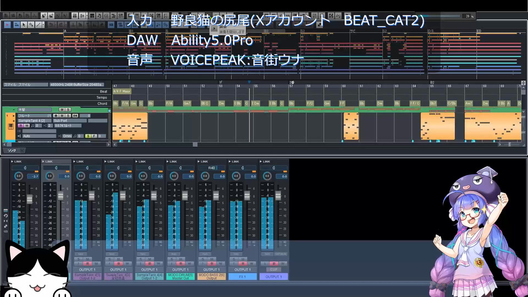
Task: Toggle the F button beside Omni
Action: (94, 136)
